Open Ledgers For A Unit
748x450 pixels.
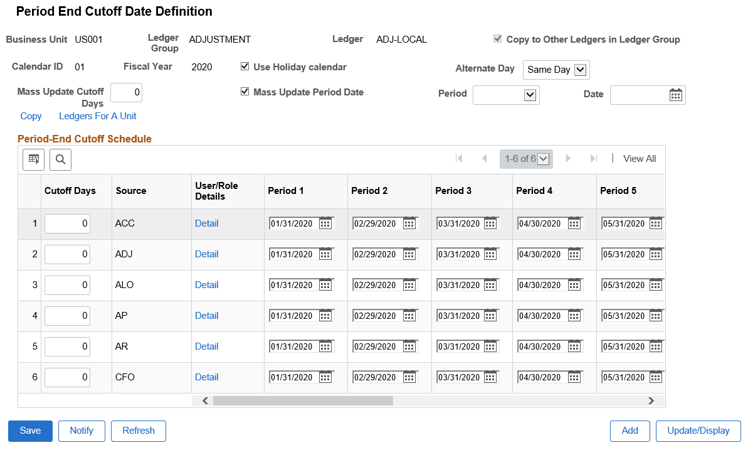point(97,115)
